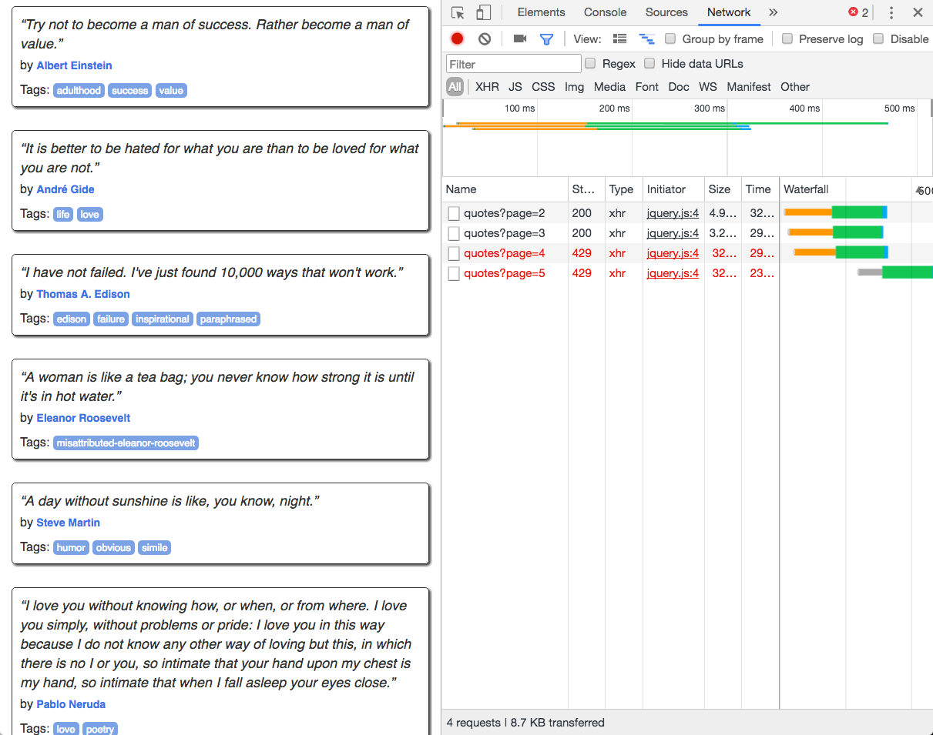Open jquery.js:4 initiator for quotes?page=5

(673, 273)
